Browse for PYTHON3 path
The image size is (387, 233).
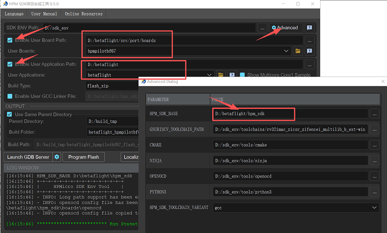(x=375, y=192)
